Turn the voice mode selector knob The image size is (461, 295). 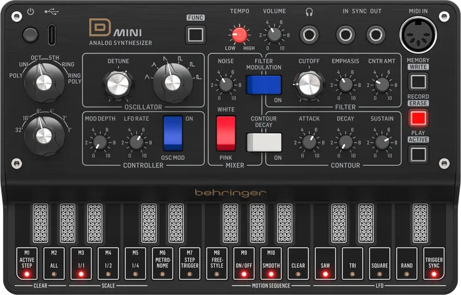44,82
